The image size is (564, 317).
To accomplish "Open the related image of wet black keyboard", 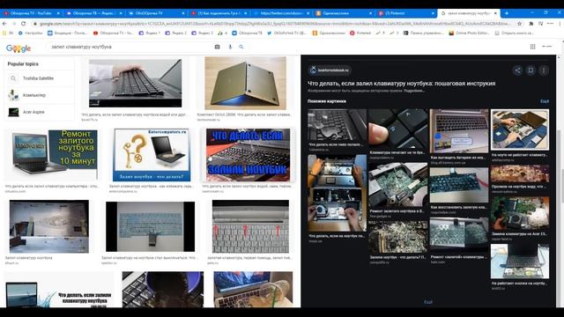I will pos(337,125).
